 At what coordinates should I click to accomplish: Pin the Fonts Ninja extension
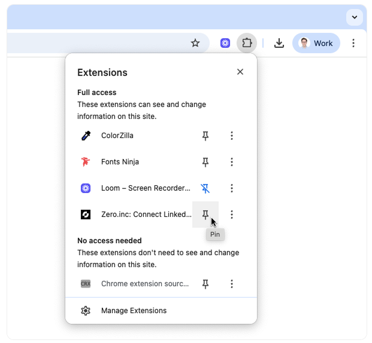(x=205, y=162)
